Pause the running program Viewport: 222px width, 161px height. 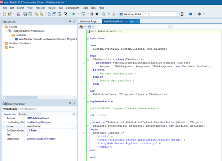coord(92,14)
